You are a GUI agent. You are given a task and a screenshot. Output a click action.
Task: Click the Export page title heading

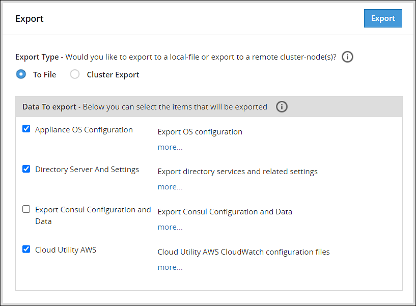tap(29, 18)
